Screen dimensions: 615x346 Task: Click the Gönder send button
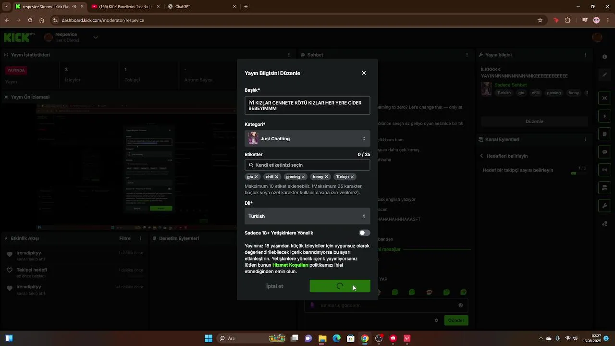(x=456, y=321)
